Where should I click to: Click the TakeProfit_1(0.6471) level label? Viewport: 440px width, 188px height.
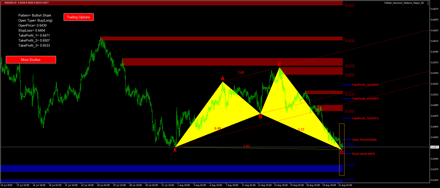(x=365, y=118)
